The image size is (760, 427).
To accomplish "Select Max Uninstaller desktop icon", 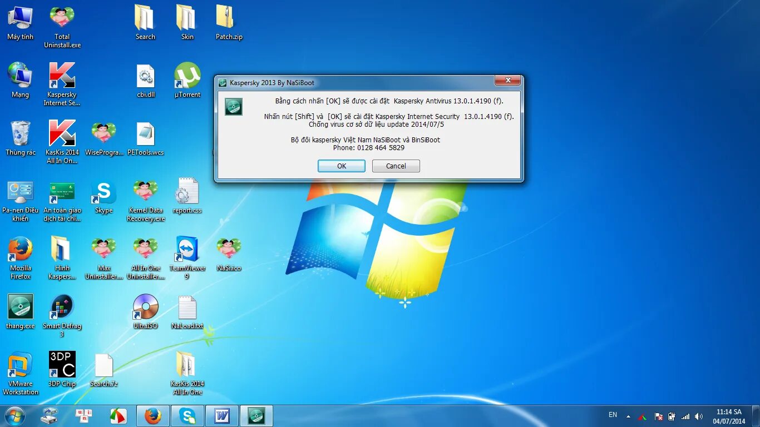I will click(104, 258).
